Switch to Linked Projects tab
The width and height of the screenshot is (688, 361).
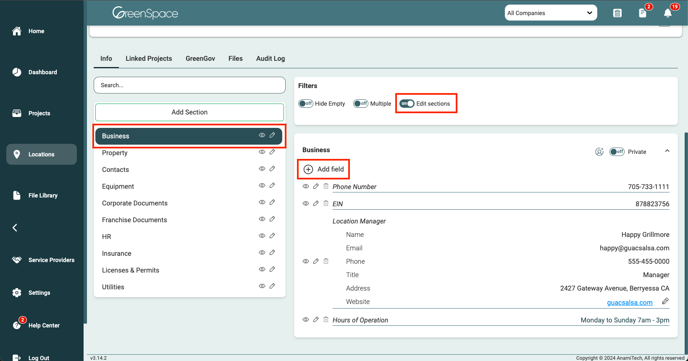149,59
